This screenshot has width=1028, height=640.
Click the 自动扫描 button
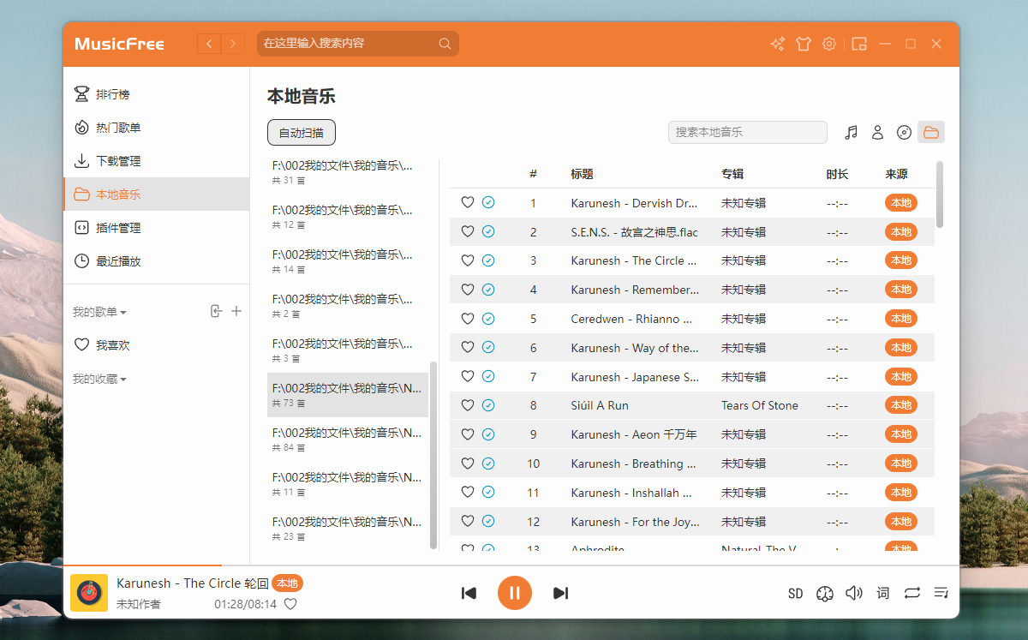click(x=301, y=133)
